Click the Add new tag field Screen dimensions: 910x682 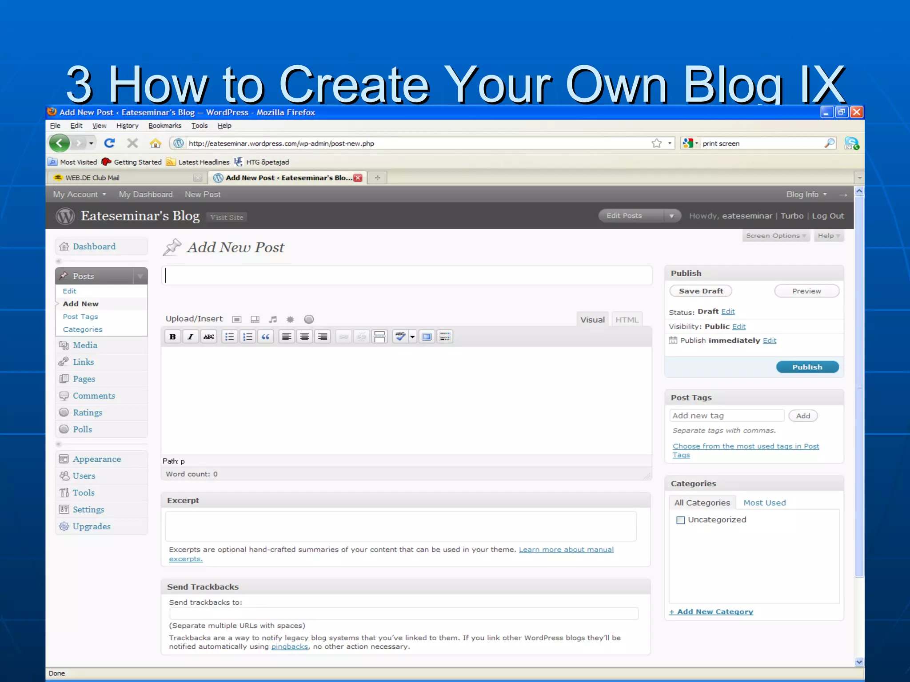(x=726, y=416)
